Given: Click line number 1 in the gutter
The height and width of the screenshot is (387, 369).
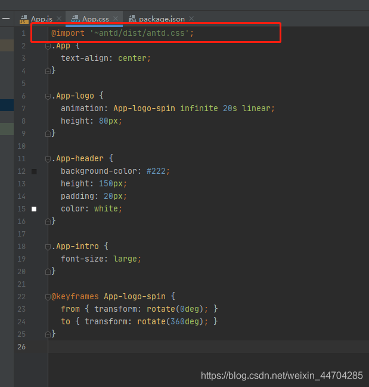Looking at the screenshot, I should click(x=23, y=33).
